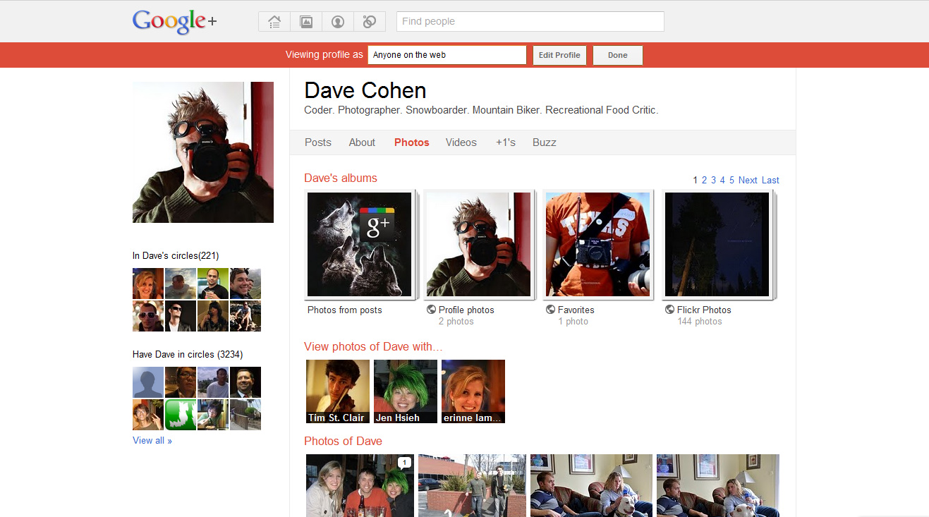The image size is (929, 517).
Task: Click globe icon beside Profile photos
Action: coord(431,310)
